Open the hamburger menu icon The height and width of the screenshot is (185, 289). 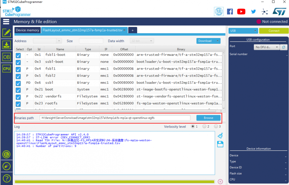pyautogui.click(x=6, y=22)
